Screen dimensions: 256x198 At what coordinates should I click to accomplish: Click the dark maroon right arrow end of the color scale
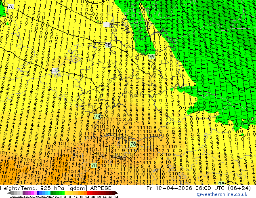click(116, 193)
